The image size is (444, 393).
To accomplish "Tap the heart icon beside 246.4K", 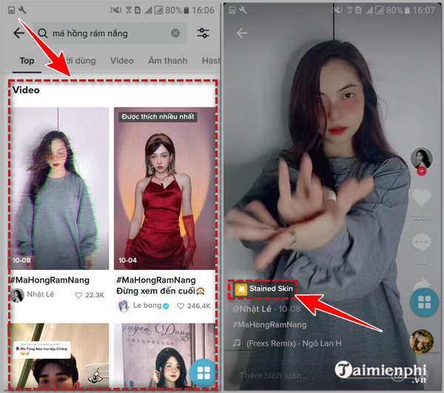I will (x=181, y=306).
